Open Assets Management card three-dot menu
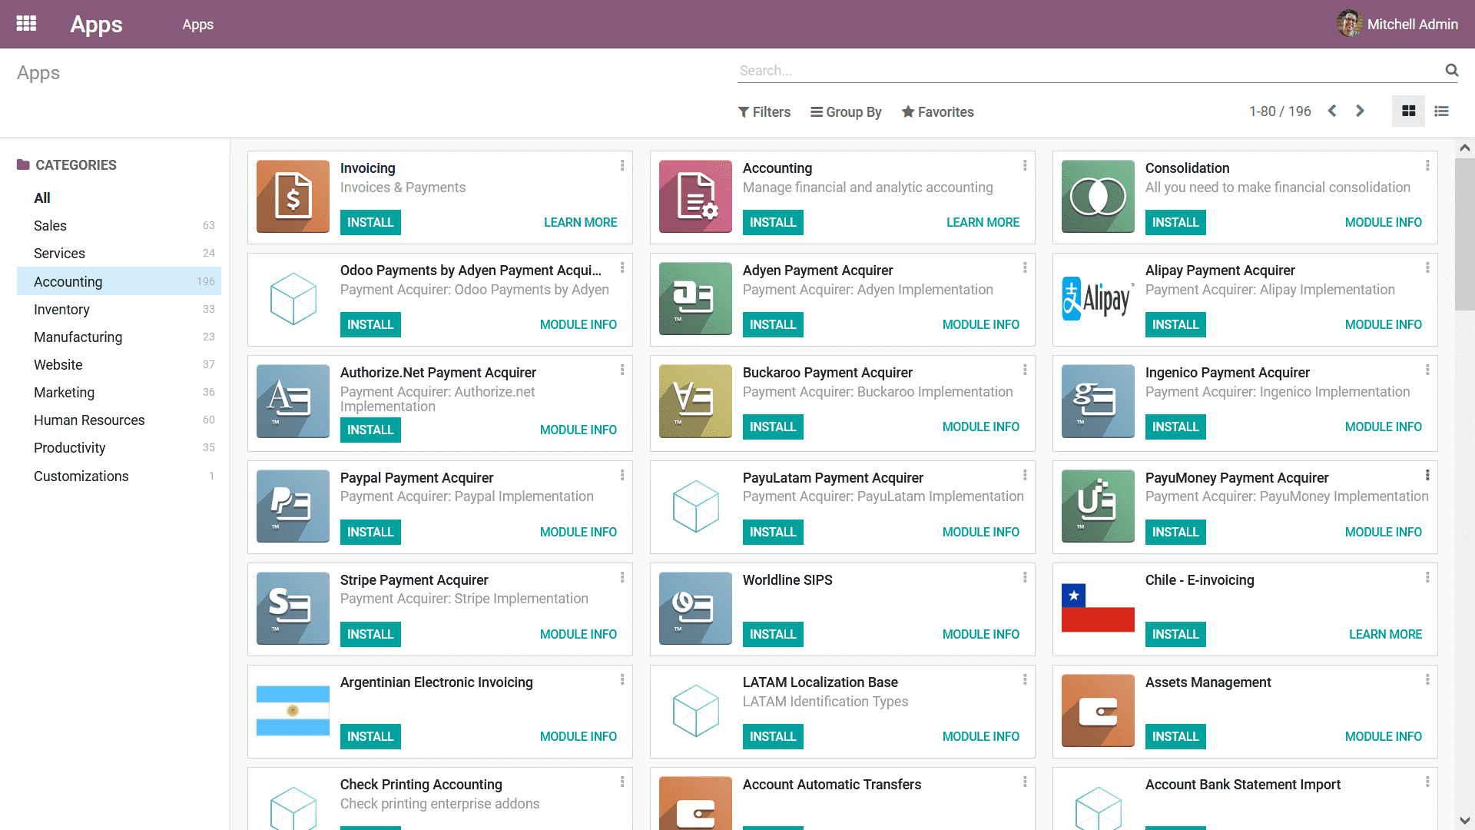This screenshot has height=830, width=1475. (x=1427, y=679)
